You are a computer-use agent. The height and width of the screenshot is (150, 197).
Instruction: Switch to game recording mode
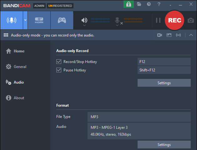coord(62,20)
